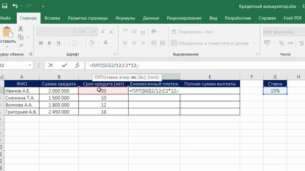Toggle bold Ж formatting
305x171 pixels.
[41, 43]
